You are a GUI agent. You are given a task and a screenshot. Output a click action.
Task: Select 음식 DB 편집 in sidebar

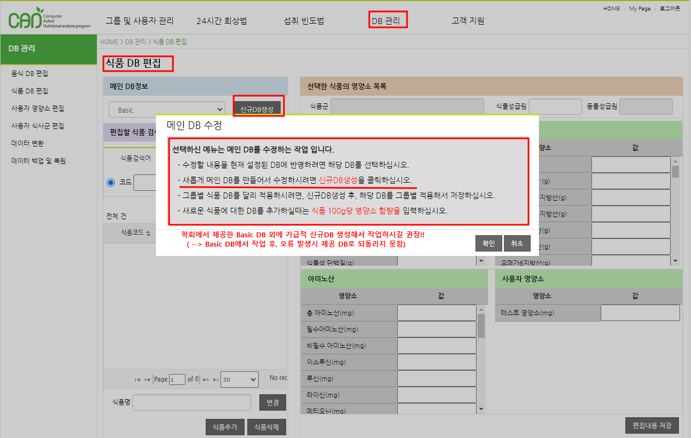(33, 73)
